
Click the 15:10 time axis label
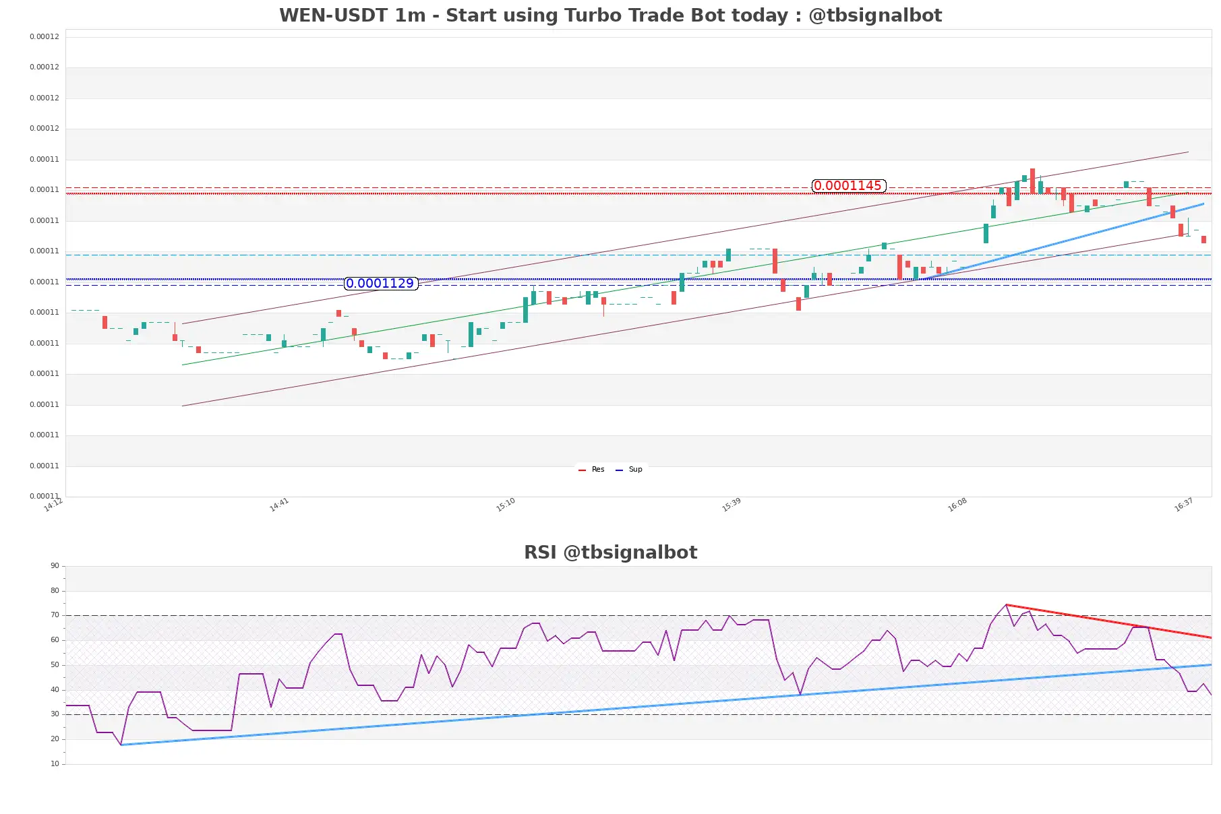(506, 505)
